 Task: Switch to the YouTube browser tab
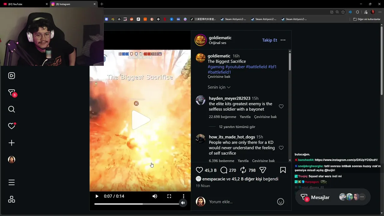25,4
